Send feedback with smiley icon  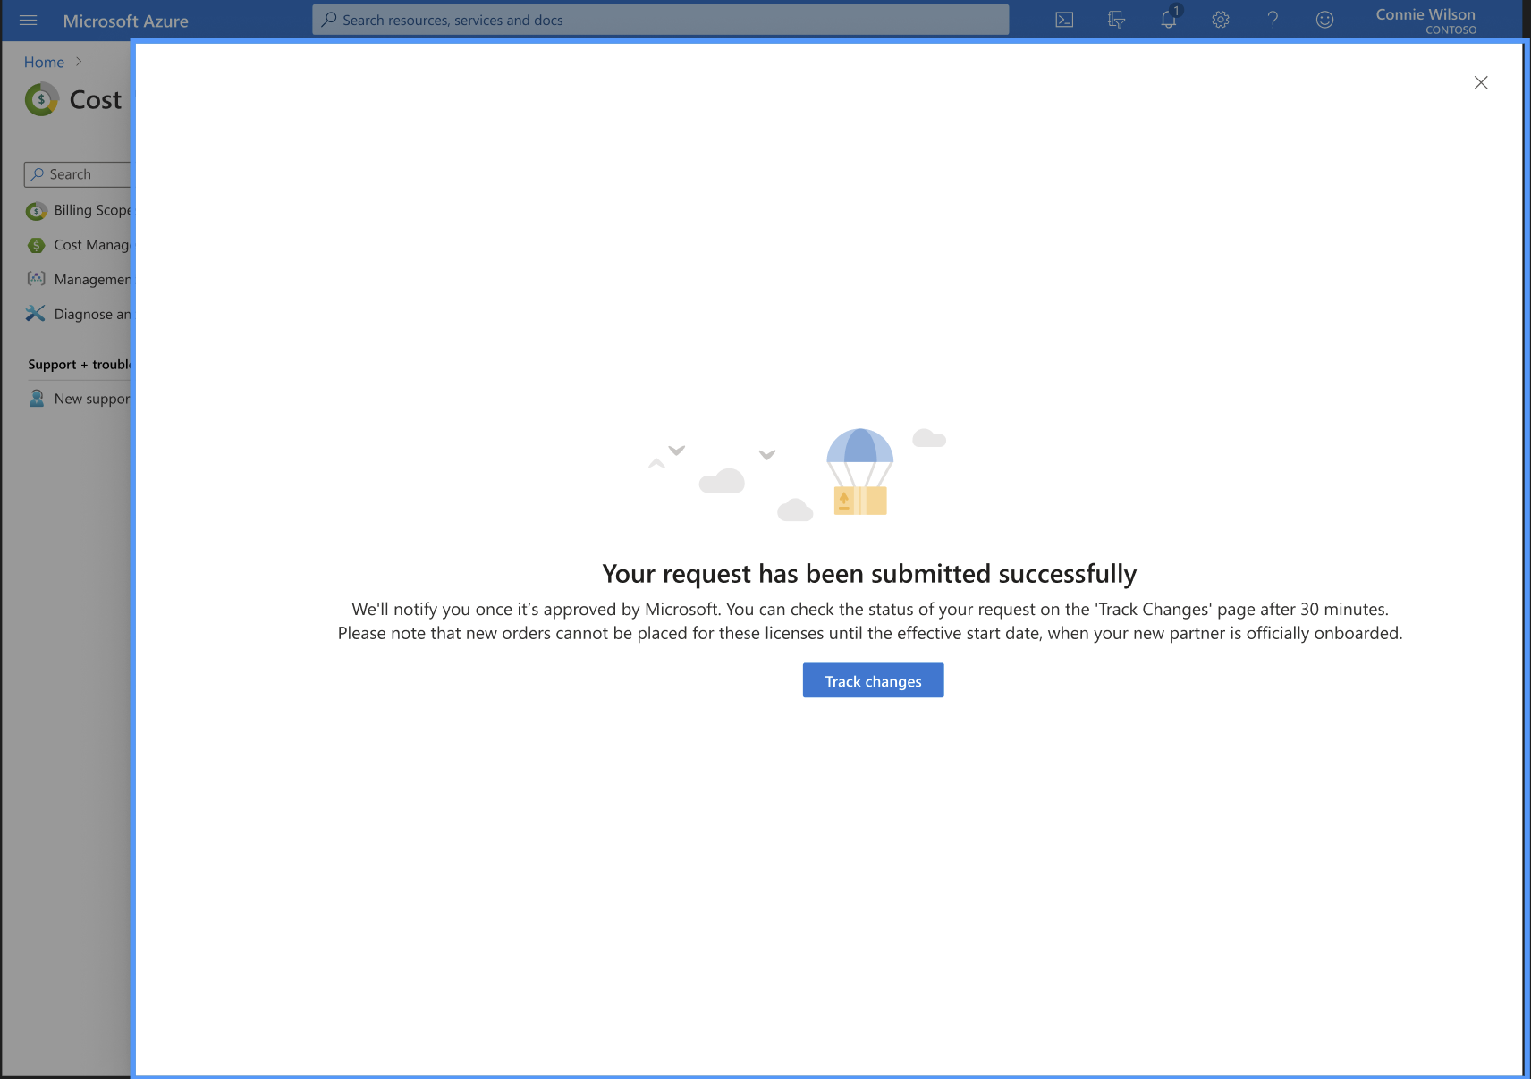(x=1324, y=20)
